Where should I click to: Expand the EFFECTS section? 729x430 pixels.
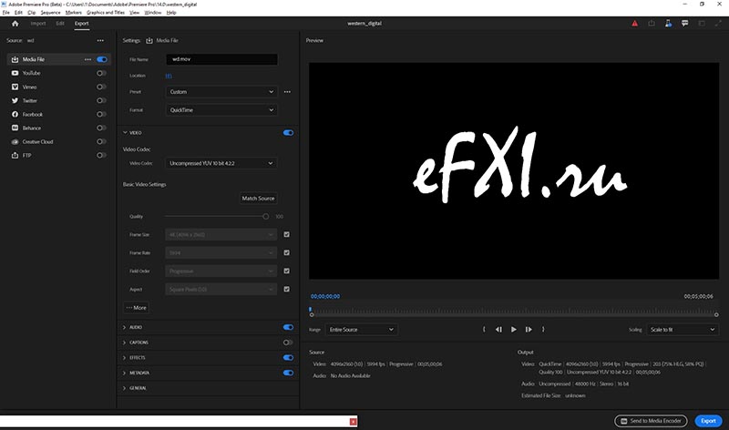[x=124, y=357]
